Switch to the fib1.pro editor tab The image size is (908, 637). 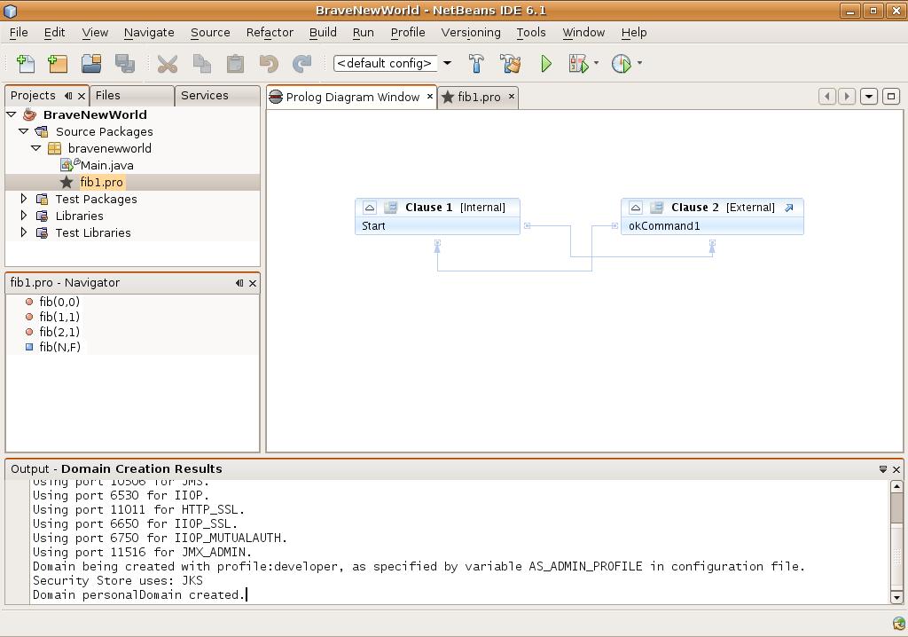479,97
